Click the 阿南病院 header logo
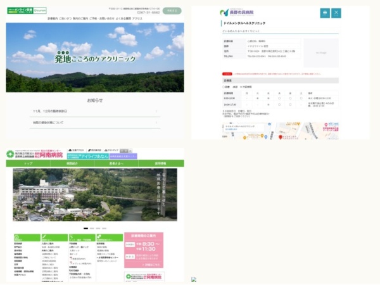Image resolution: width=380 pixels, height=285 pixels. coord(35,154)
